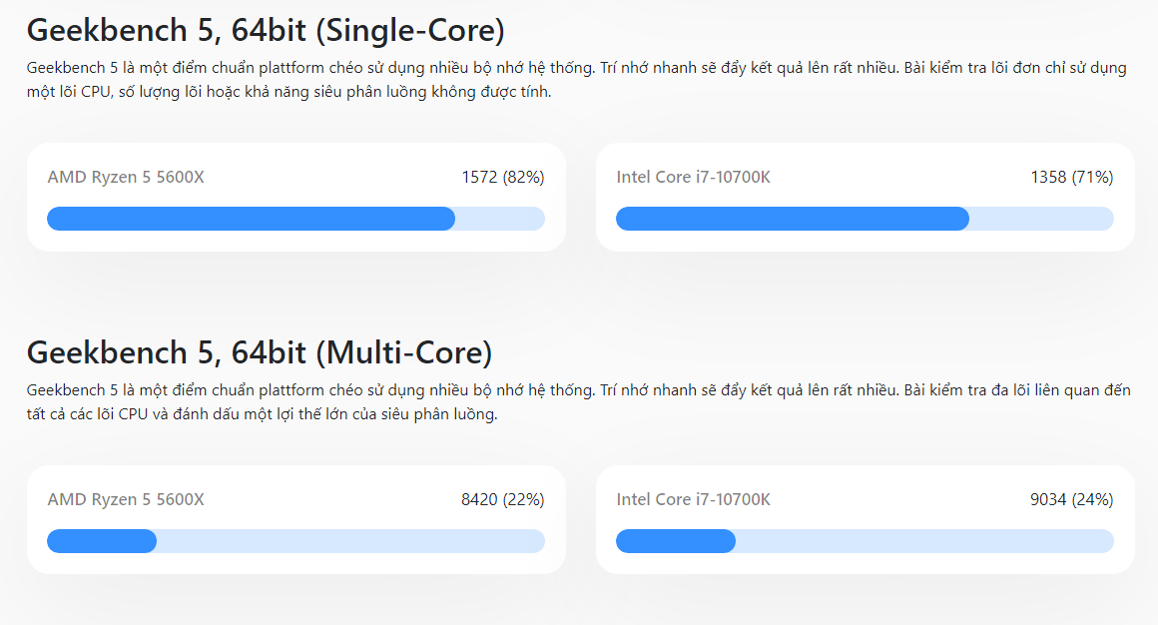Screen dimensions: 1158x625
Task: Click the 8420 (22%) score value
Action: point(503,499)
